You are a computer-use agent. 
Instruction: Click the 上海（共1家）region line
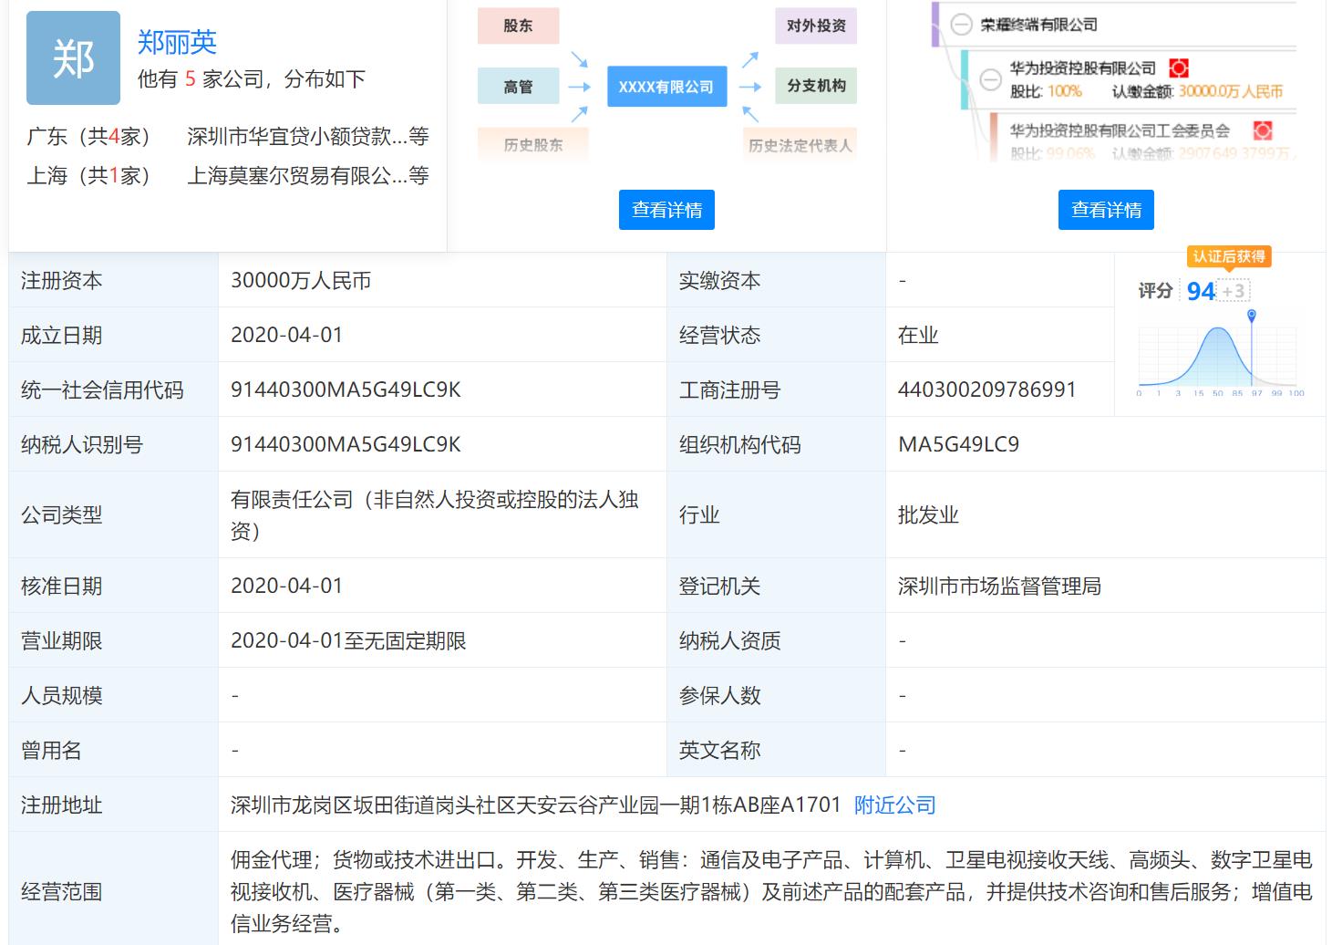(x=88, y=175)
